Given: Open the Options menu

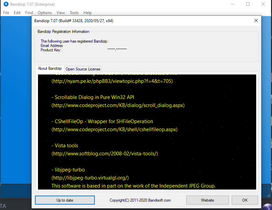Looking at the screenshot, I should [45, 13].
